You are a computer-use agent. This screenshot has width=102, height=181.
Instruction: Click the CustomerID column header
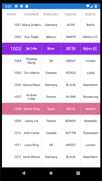click(31, 14)
